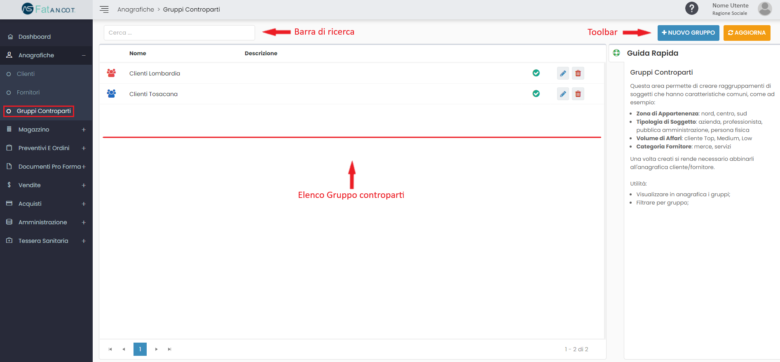Click the AGGIORNA refresh button
Screen dimensions: 780x362
point(747,33)
